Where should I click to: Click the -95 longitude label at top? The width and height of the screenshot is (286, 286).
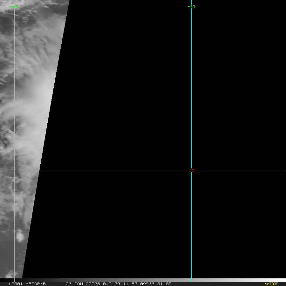(14, 7)
